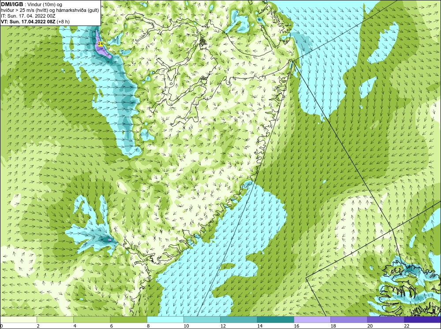
Task: Click the scale tick label 18
Action: pyautogui.click(x=333, y=326)
